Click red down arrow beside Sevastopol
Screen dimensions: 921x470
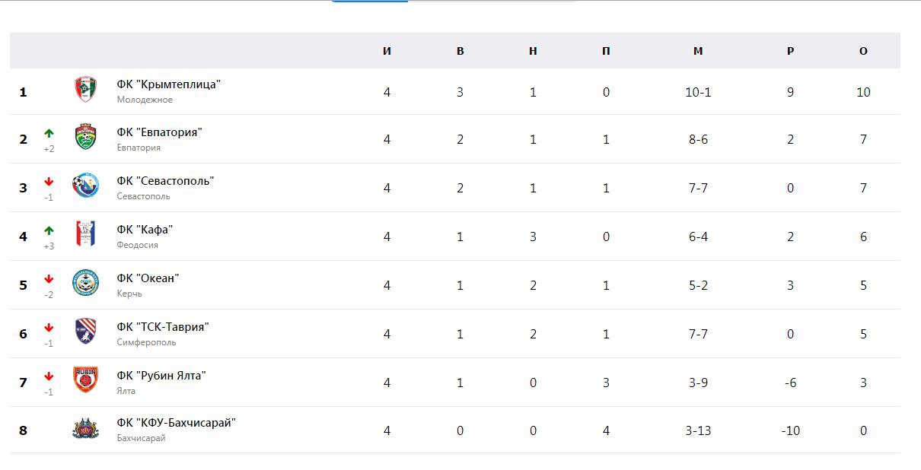pyautogui.click(x=49, y=182)
